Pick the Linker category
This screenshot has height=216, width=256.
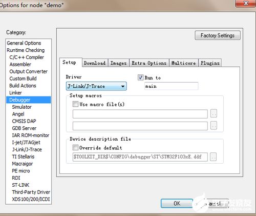(15, 93)
